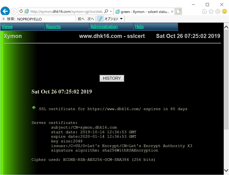The image size is (229, 175).
Task: Open the browser Home icon
Action: pyautogui.click(x=204, y=11)
